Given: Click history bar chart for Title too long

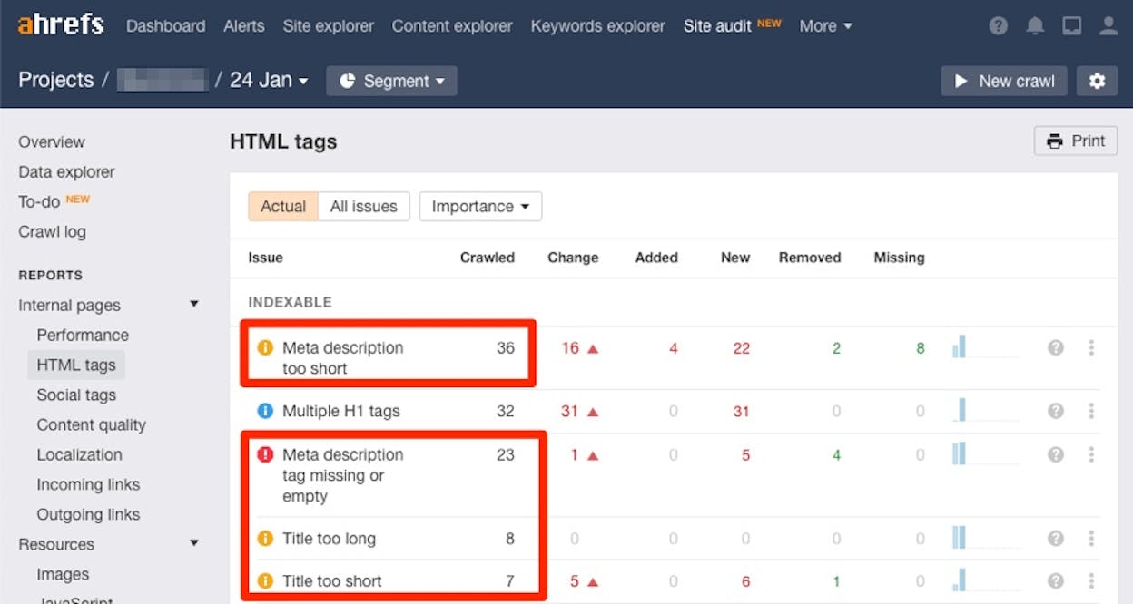Looking at the screenshot, I should pyautogui.click(x=986, y=537).
